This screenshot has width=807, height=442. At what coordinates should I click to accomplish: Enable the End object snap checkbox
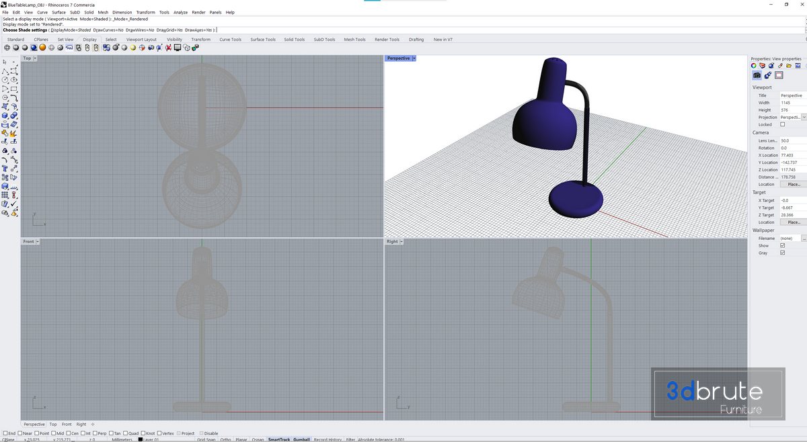[x=5, y=433]
